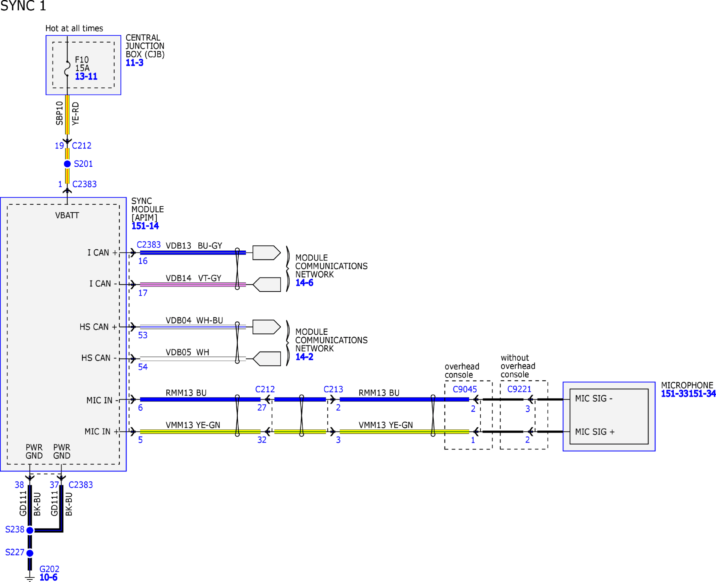This screenshot has height=582, width=716.
Task: Open the Microphone reference 151-33151-34
Action: 688,393
